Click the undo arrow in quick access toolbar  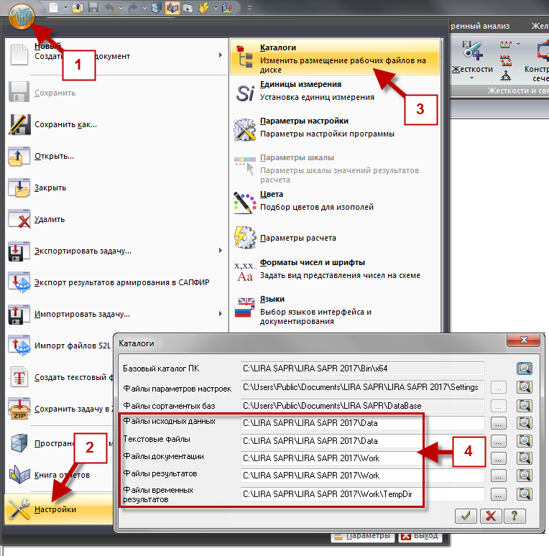pos(109,8)
